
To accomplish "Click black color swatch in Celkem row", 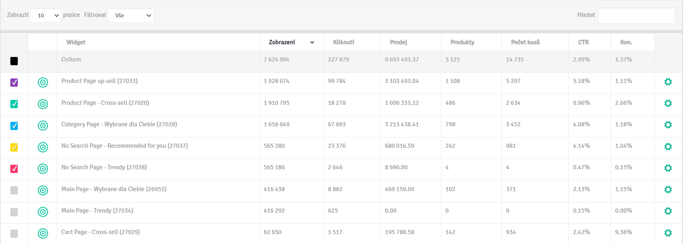I will (14, 61).
